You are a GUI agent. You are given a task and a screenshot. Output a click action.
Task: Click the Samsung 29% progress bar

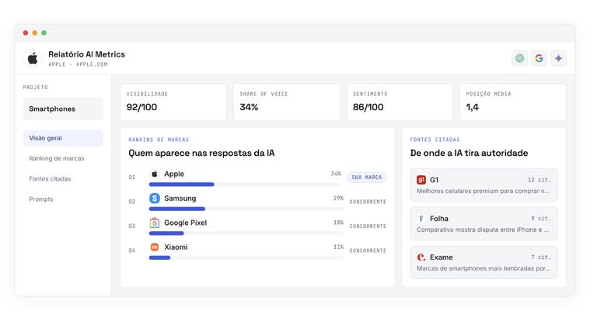point(246,209)
